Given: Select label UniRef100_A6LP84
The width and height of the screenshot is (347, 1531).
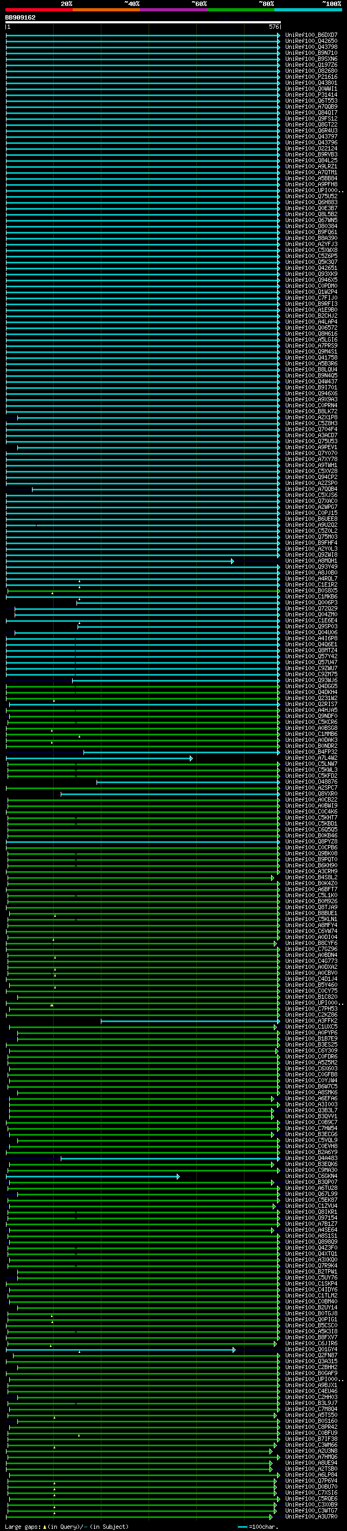Looking at the screenshot, I should click(x=311, y=1475).
